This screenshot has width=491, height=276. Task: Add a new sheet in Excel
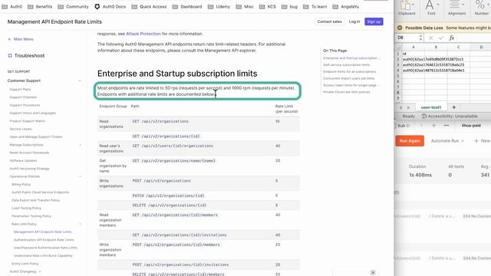453,107
